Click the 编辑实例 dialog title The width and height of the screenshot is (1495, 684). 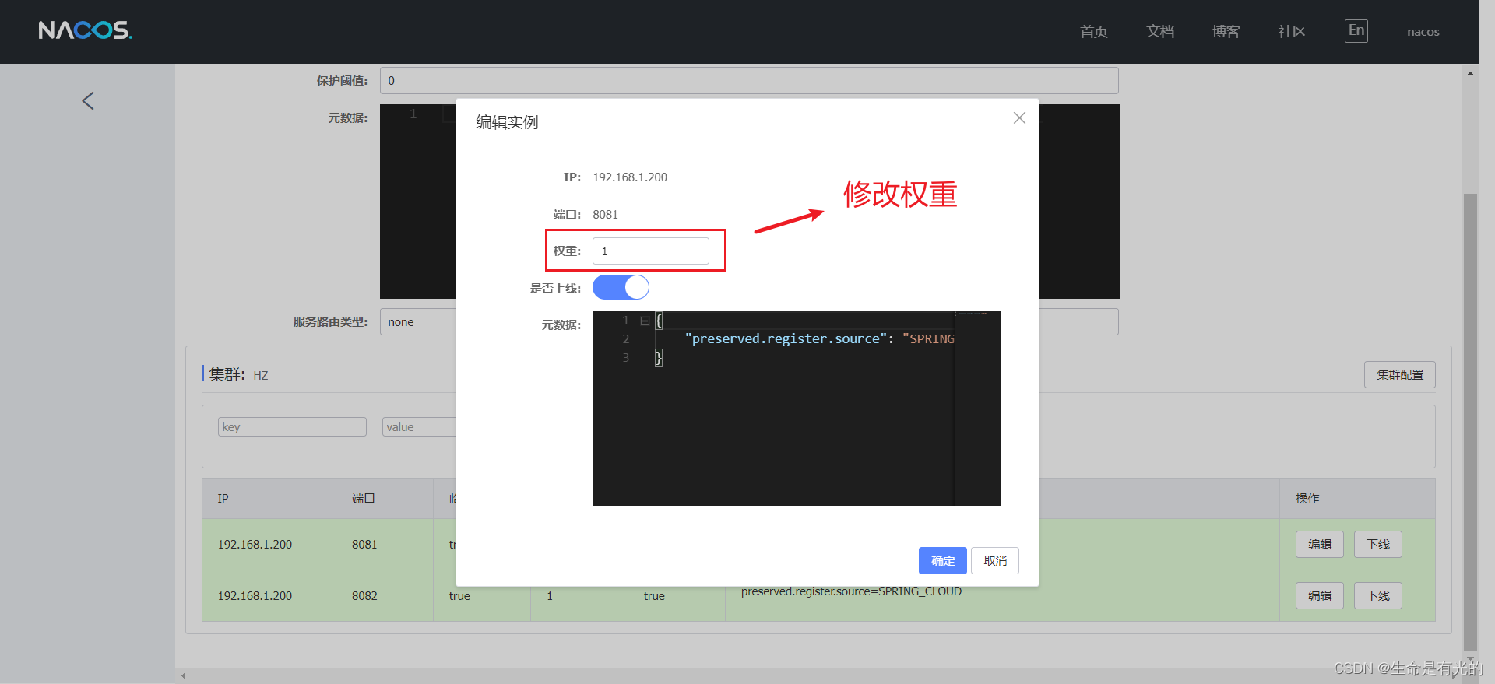(x=507, y=122)
